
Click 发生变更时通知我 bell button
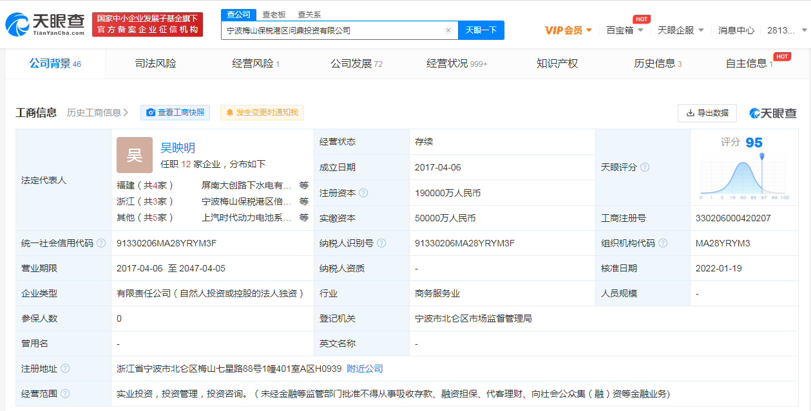point(262,113)
